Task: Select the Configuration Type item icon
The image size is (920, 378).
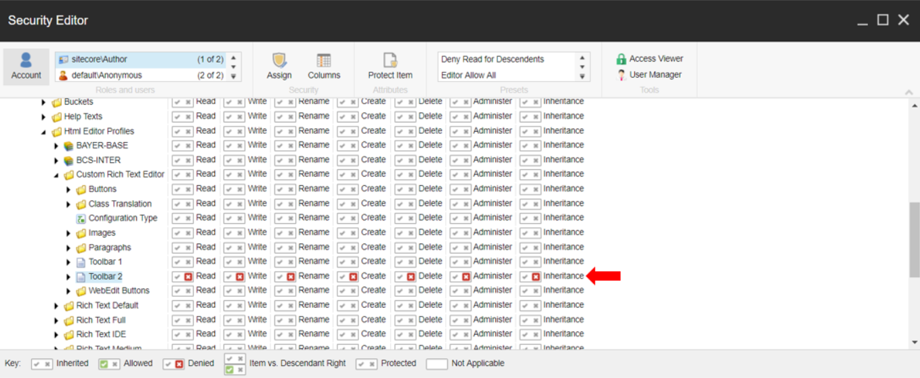Action: tap(81, 218)
